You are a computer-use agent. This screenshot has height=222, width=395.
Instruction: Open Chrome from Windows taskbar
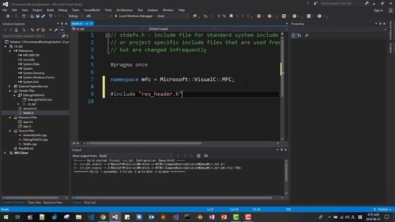point(103,217)
